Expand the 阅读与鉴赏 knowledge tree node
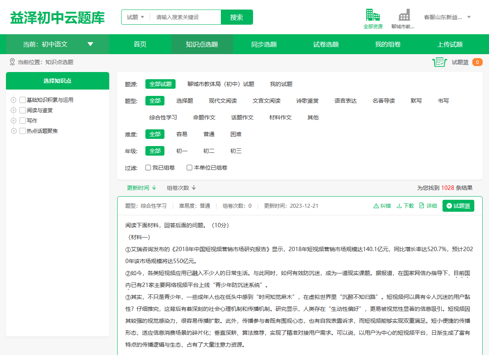The height and width of the screenshot is (355, 489). tap(14, 110)
